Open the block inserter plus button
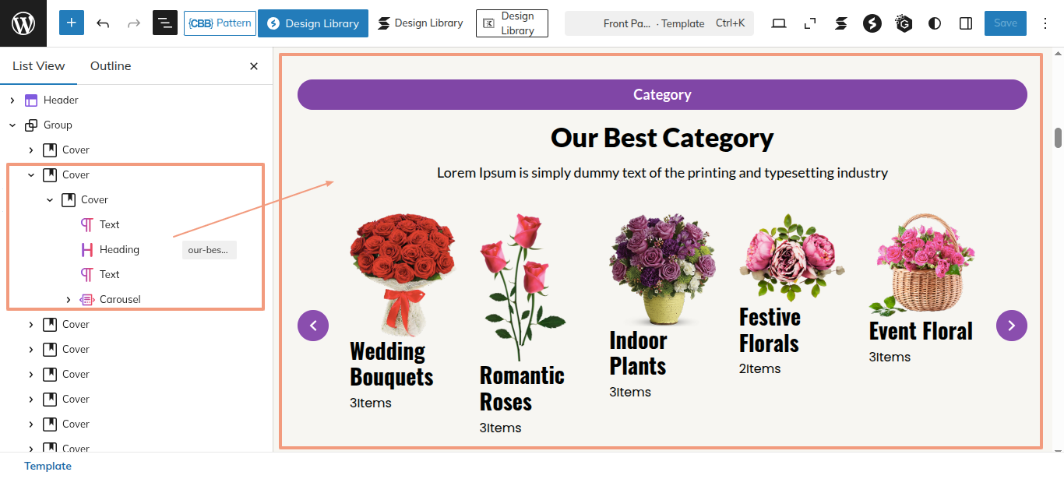1064x479 pixels. tap(72, 23)
